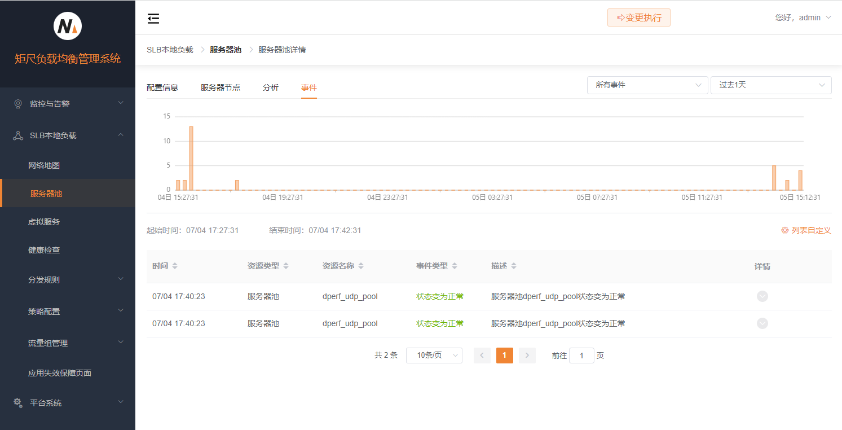Collapse sidebar with the hamburger menu icon
This screenshot has height=430, width=842.
click(153, 19)
